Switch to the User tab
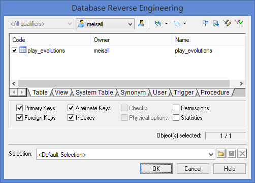The image size is (255, 183). [160, 93]
